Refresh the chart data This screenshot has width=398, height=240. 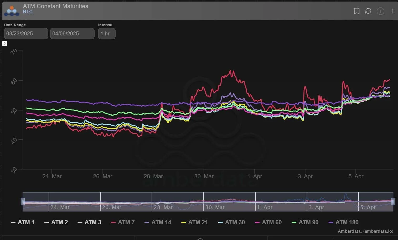point(368,11)
